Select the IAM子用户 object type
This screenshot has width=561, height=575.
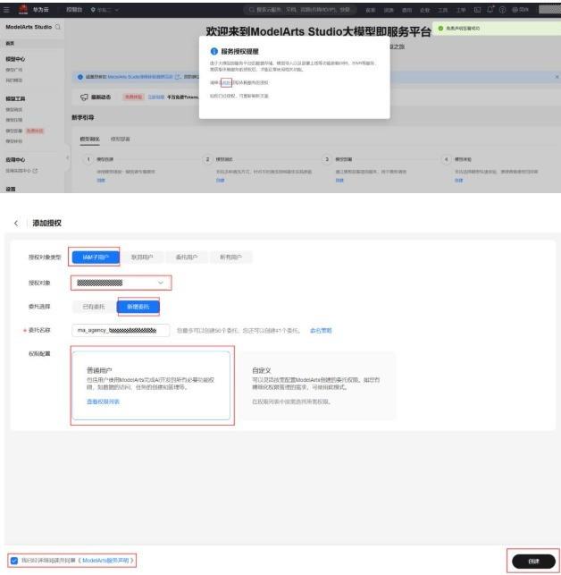pyautogui.click(x=96, y=257)
